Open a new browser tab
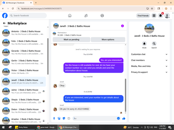Image resolution: width=174 pixels, height=130 pixels. [x=36, y=3]
